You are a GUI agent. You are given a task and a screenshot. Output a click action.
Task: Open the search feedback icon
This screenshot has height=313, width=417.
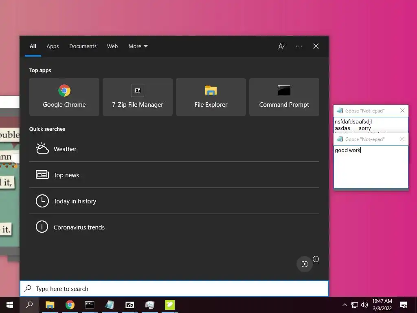click(282, 46)
